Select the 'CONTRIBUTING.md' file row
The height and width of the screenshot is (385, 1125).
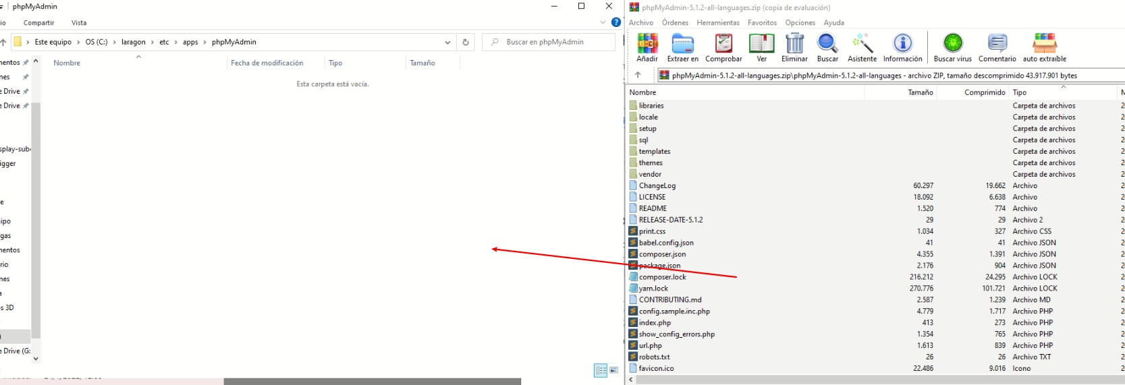[875, 299]
